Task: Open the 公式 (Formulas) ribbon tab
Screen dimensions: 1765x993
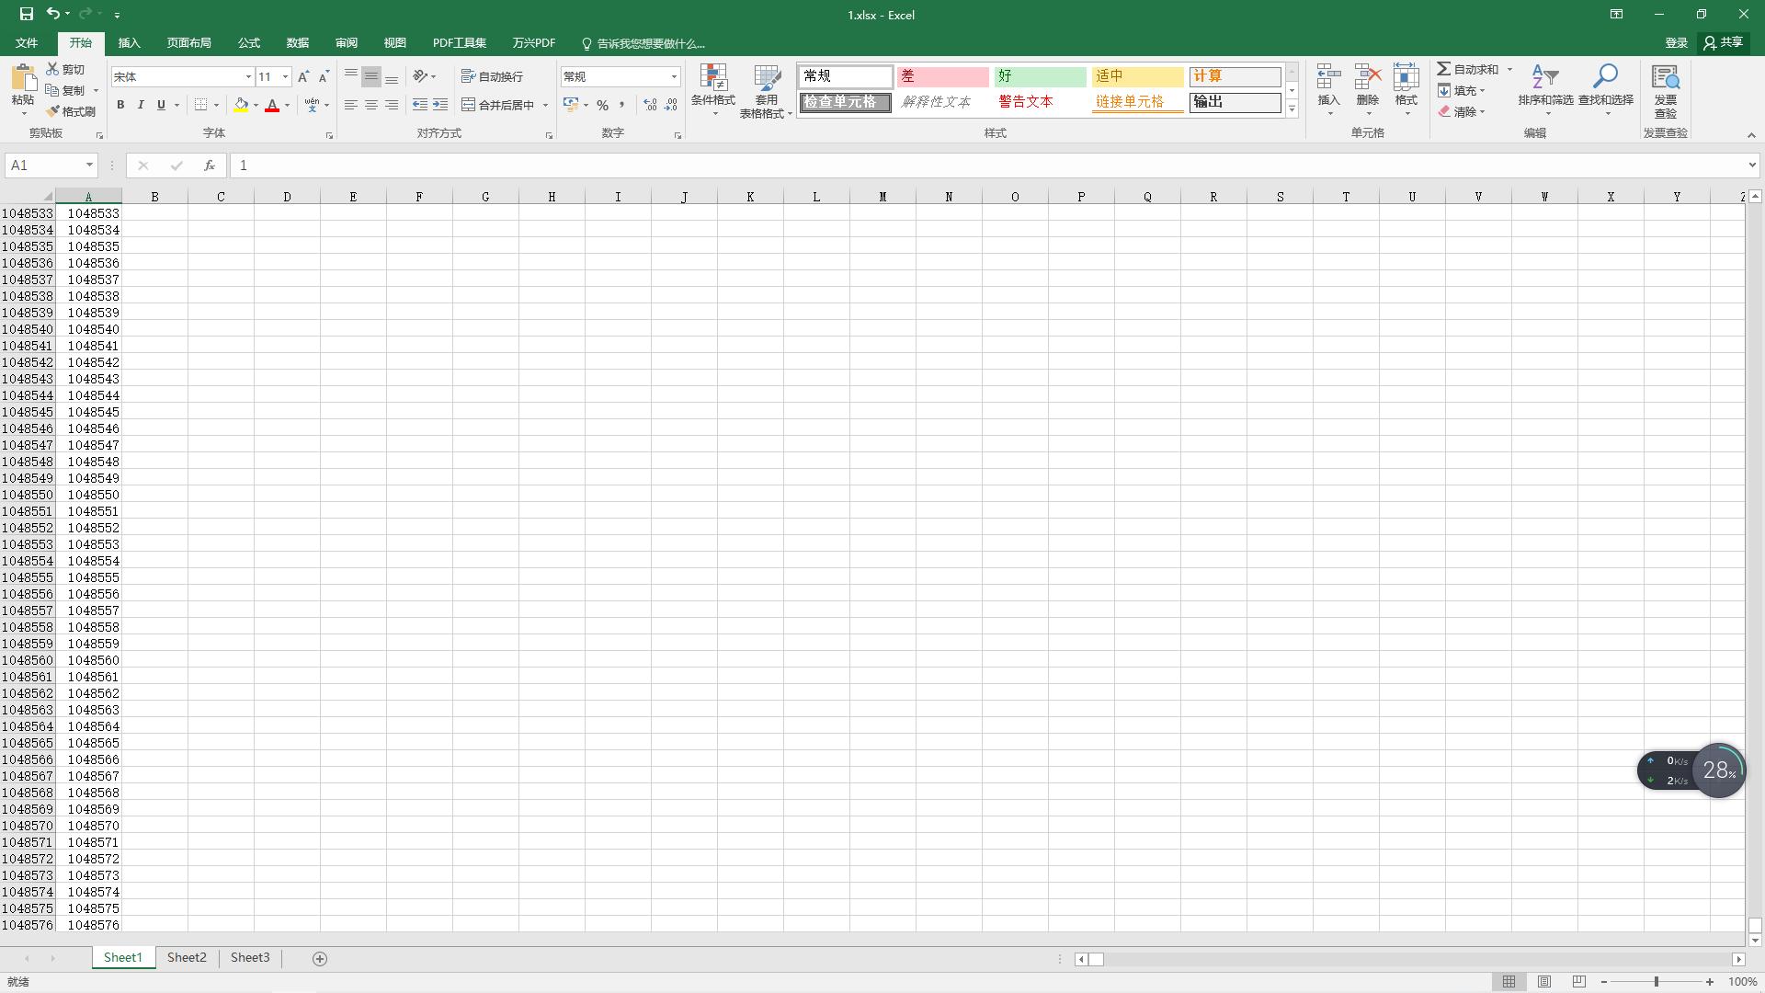Action: coord(248,43)
